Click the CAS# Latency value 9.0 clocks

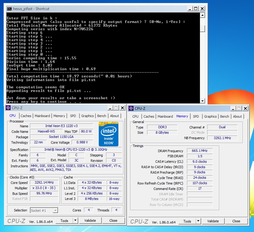tap(200, 162)
